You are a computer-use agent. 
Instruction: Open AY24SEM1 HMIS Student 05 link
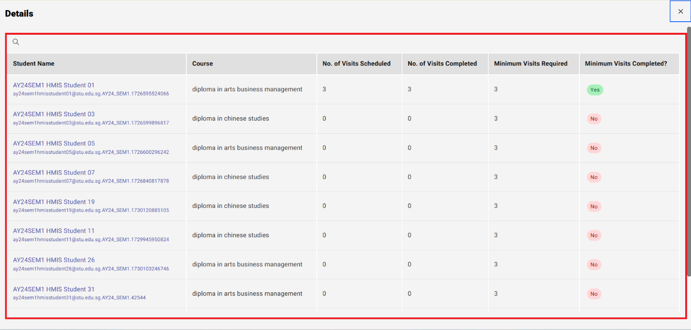54,143
